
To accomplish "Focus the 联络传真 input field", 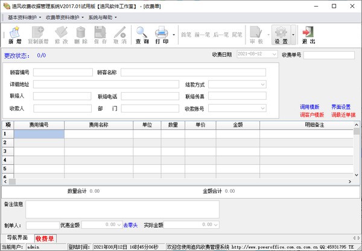I will [x=237, y=96].
